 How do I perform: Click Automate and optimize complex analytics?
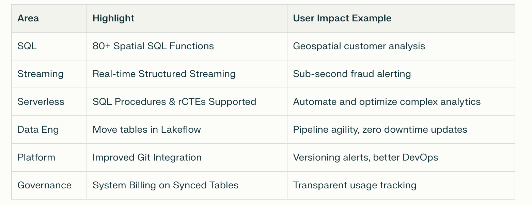tap(387, 102)
